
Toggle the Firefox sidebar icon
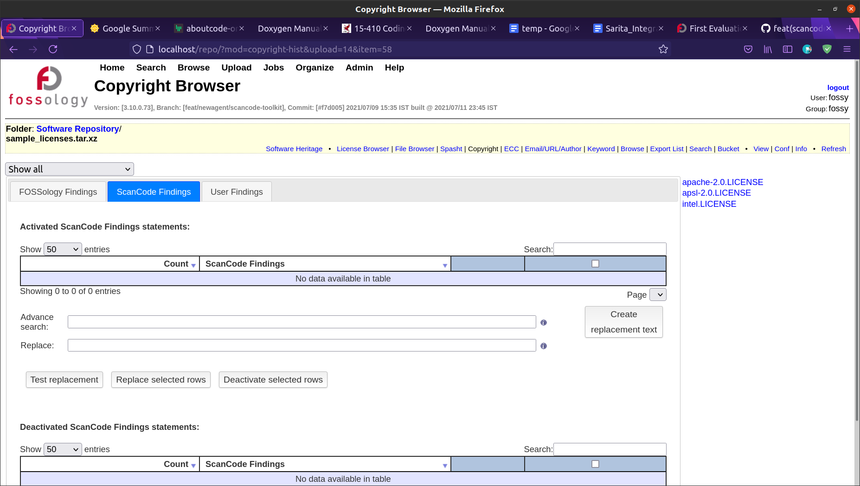point(788,49)
